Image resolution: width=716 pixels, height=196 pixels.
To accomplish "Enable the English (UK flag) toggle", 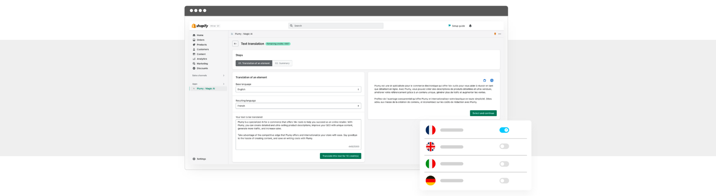I will coord(504,146).
